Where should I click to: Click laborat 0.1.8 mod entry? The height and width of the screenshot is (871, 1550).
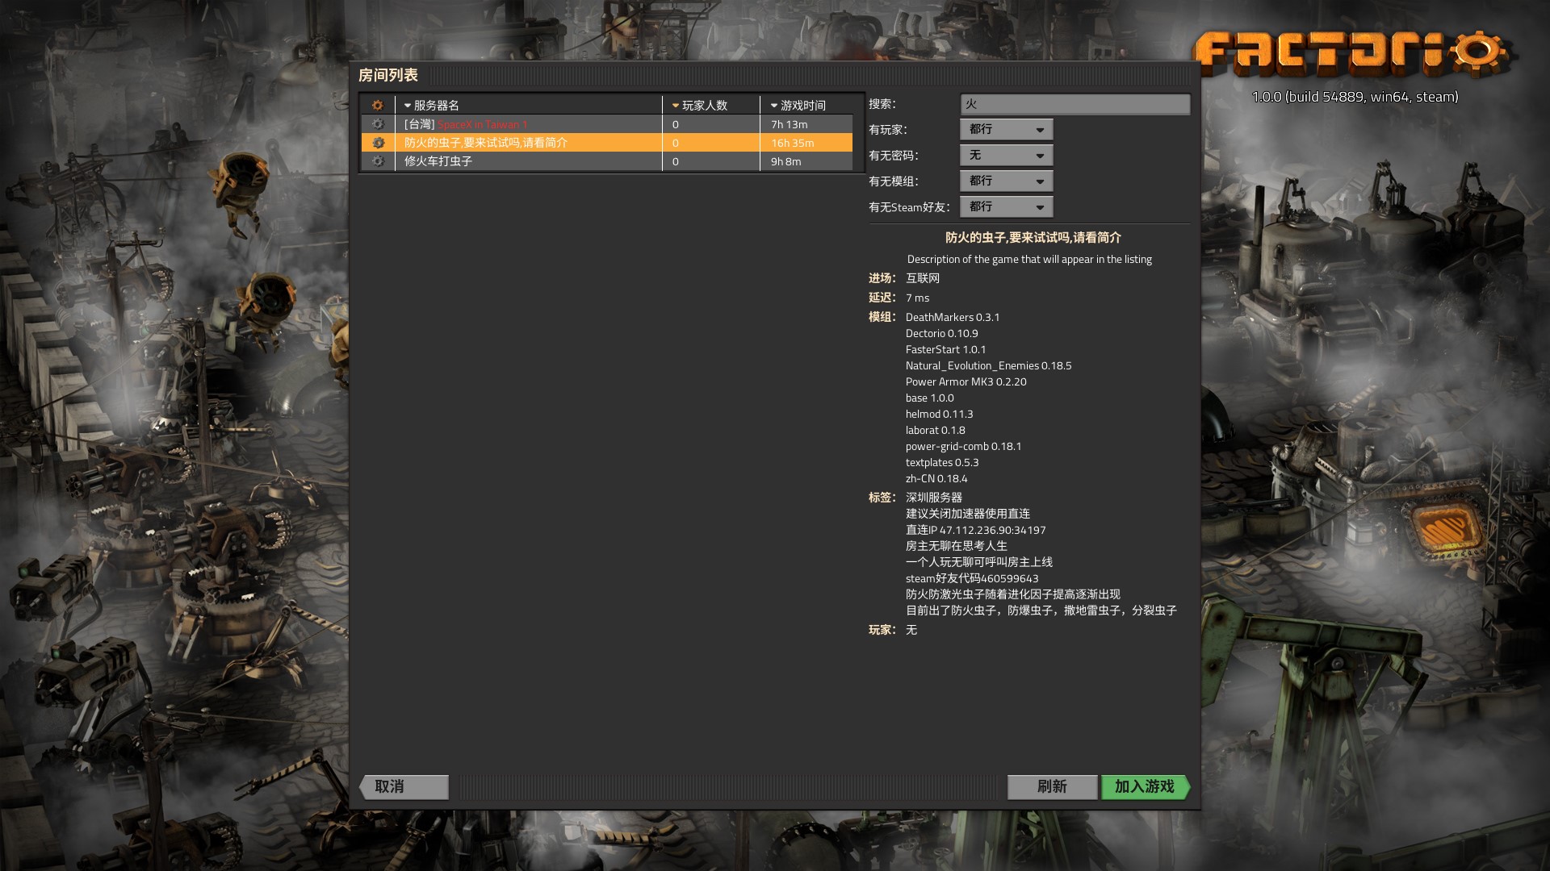(x=935, y=431)
